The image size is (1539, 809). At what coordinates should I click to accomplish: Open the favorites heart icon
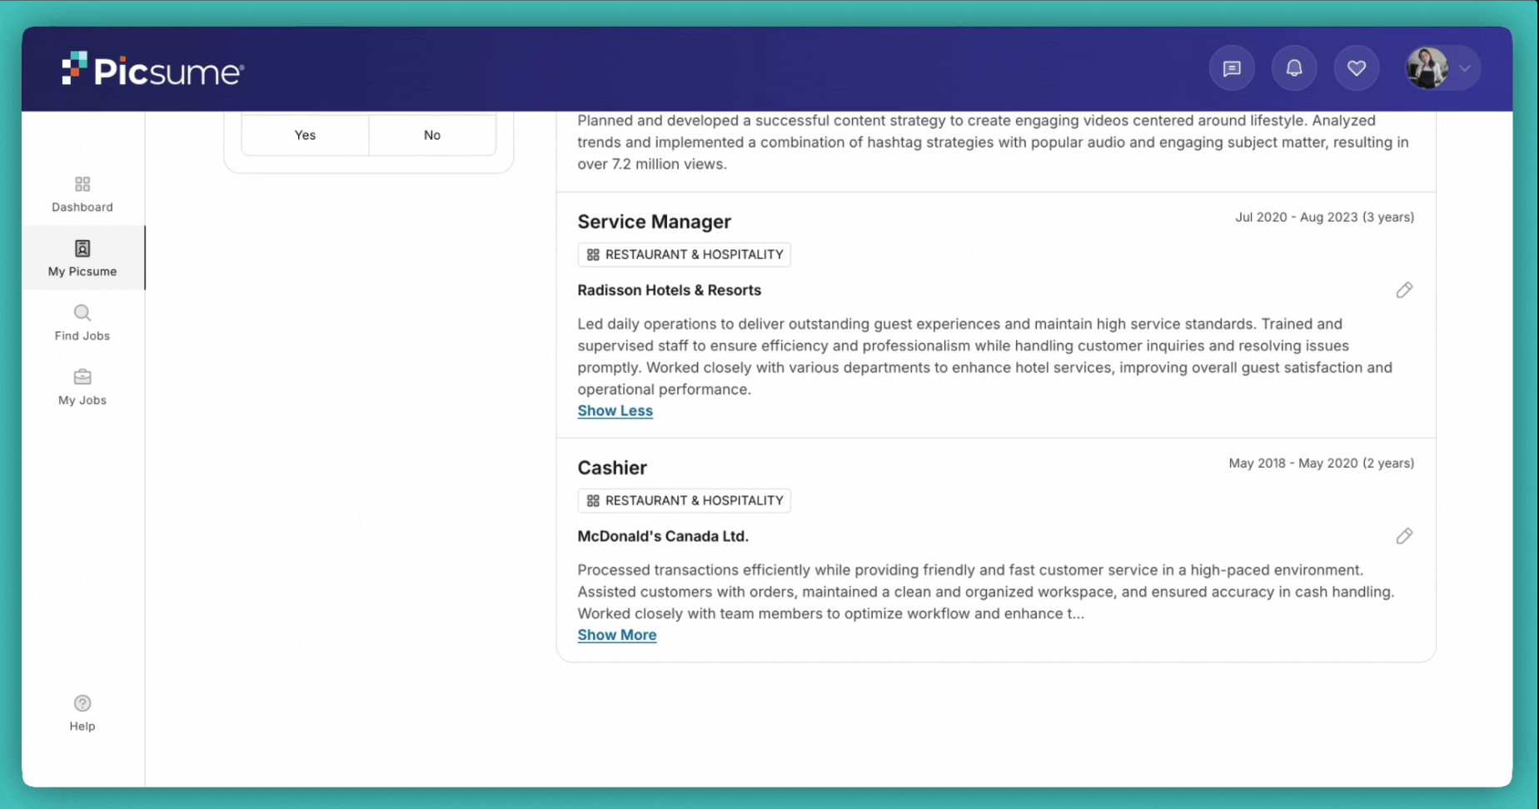1357,68
